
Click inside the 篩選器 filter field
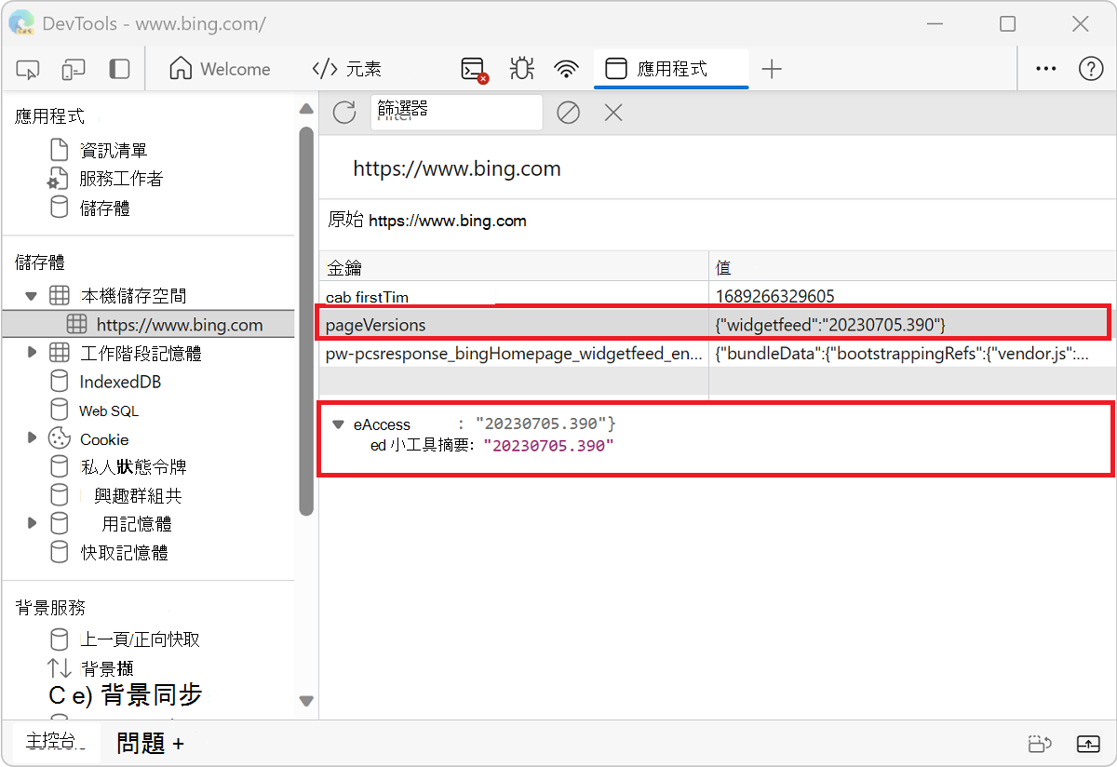(x=456, y=112)
